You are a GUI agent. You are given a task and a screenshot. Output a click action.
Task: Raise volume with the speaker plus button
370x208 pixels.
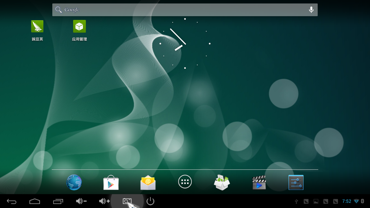(x=104, y=201)
